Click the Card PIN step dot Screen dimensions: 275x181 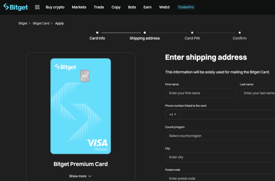(x=192, y=33)
